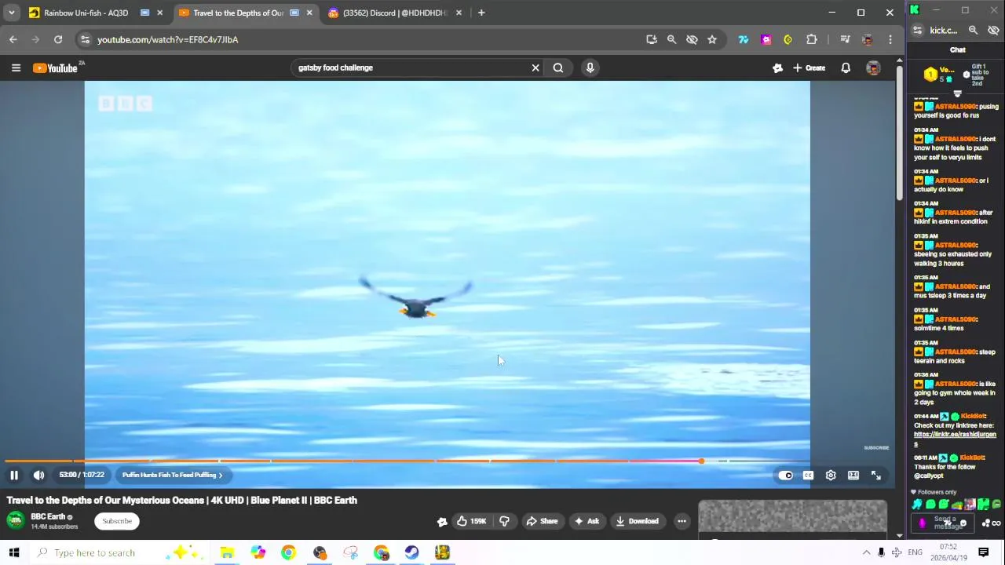Bookmark this page with the star
1005x565 pixels.
(x=712, y=39)
